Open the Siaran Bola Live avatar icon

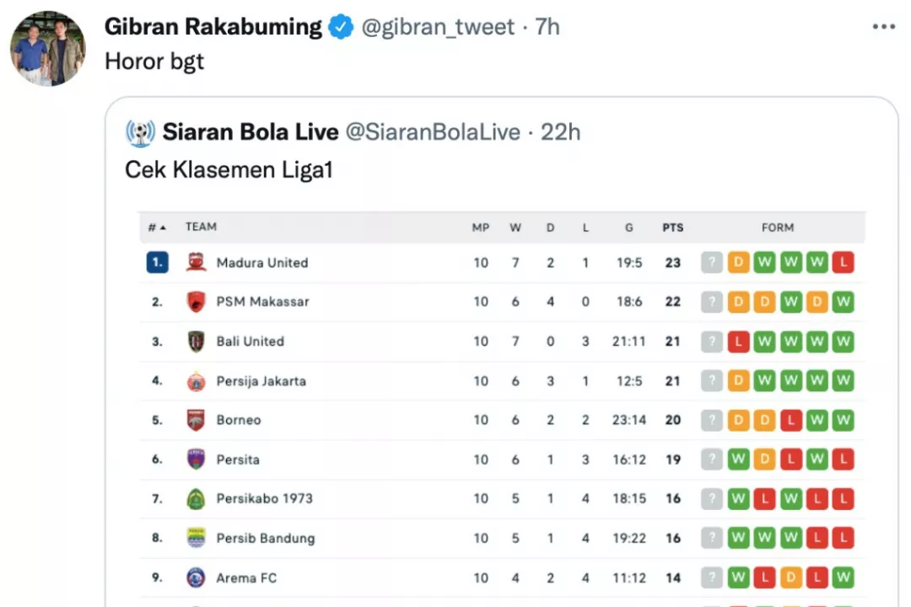(140, 132)
